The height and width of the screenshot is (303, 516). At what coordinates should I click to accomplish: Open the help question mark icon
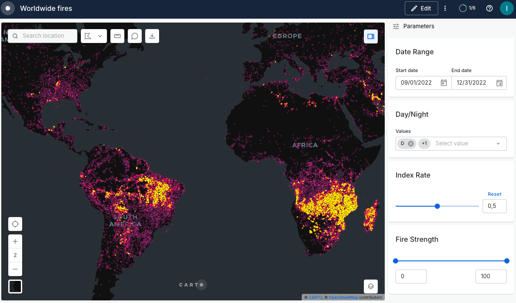(x=489, y=8)
